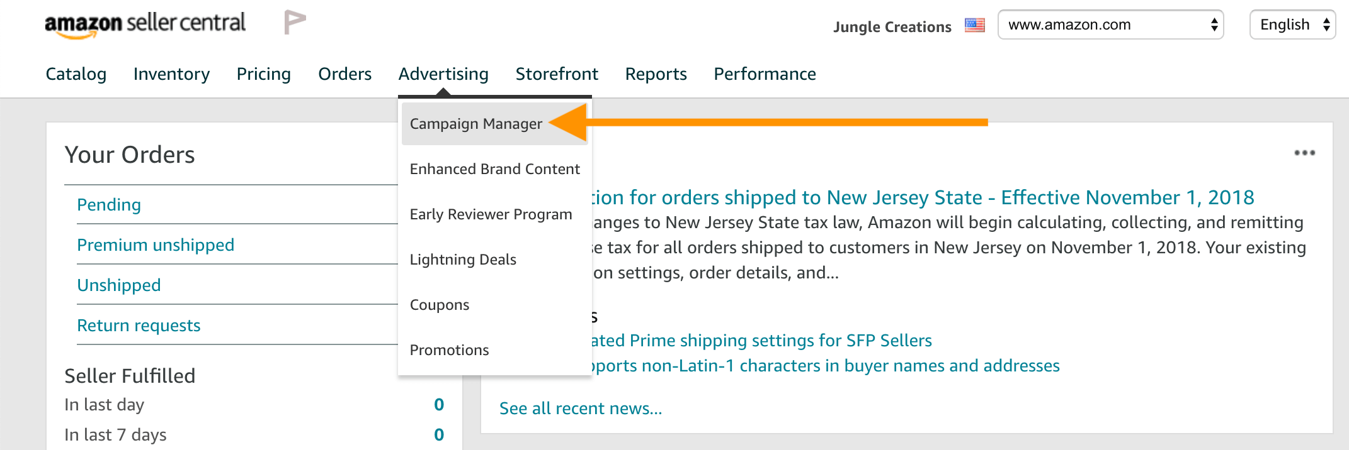
Task: Click the Return requests link
Action: pyautogui.click(x=139, y=326)
